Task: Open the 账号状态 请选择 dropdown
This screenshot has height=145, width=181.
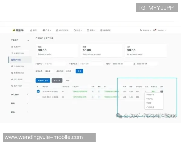Action: 49,71
